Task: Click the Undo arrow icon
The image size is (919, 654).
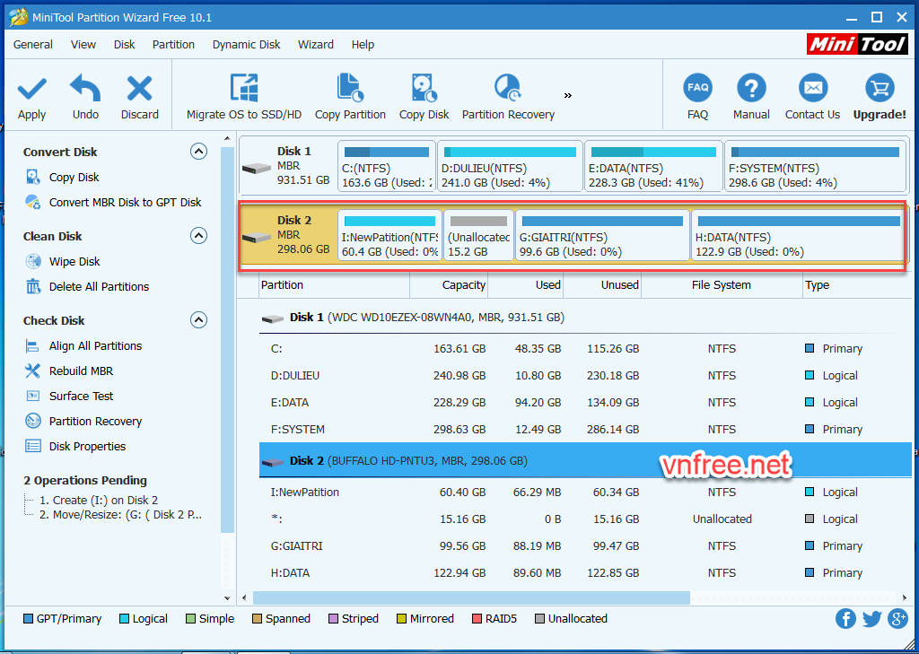Action: tap(85, 90)
